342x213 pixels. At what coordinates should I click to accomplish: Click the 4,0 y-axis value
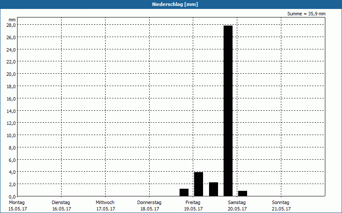pyautogui.click(x=12, y=172)
